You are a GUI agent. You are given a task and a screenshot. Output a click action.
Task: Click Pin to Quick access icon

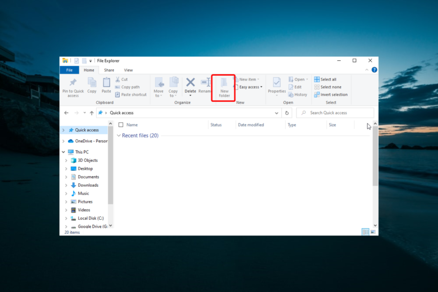coord(73,83)
